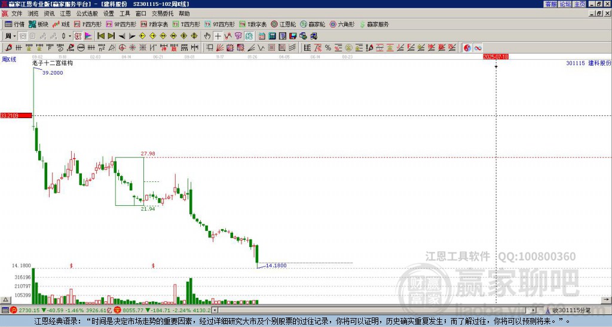Click the 沪 Shanghai index icon
This screenshot has width=612, height=327.
pyautogui.click(x=14, y=310)
